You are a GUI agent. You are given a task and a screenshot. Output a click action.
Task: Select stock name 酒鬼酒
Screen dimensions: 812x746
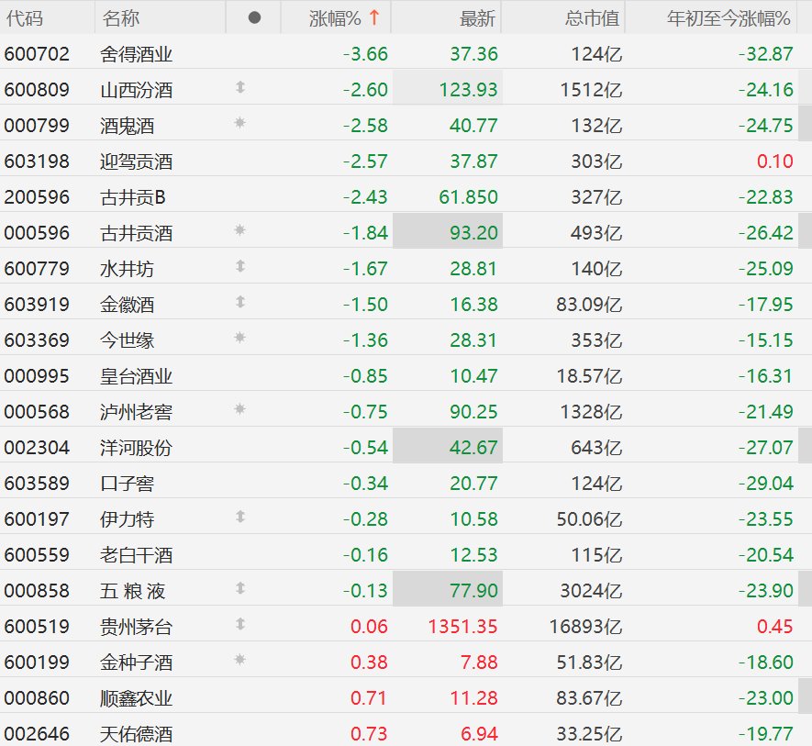pos(128,126)
